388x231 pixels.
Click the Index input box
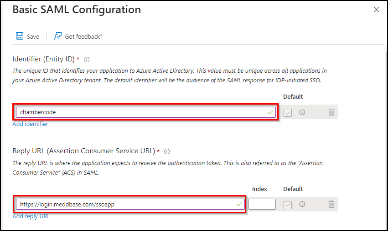pos(262,205)
